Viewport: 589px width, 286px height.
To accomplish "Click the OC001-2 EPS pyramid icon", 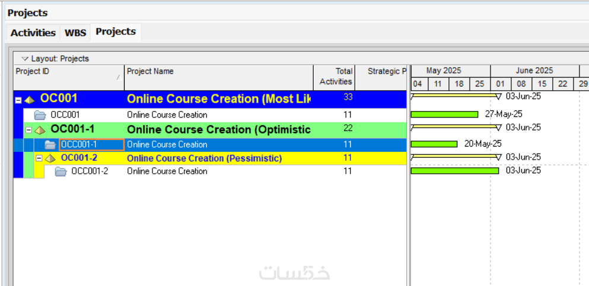I will point(50,158).
